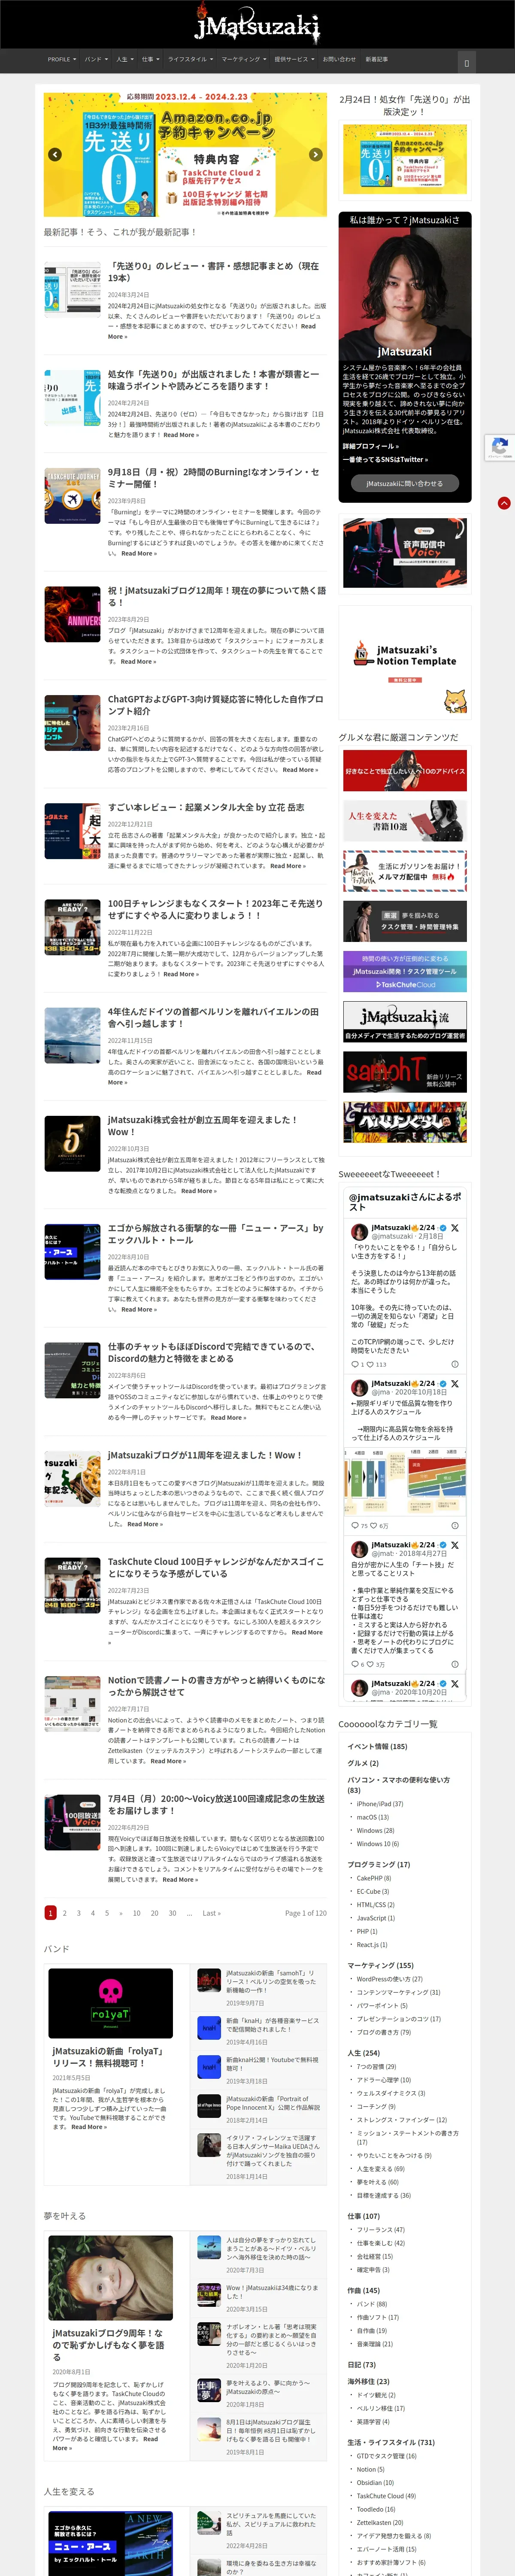Click the X logo on the 2018年4月27日 tweet
The height and width of the screenshot is (2576, 515).
tap(454, 1545)
